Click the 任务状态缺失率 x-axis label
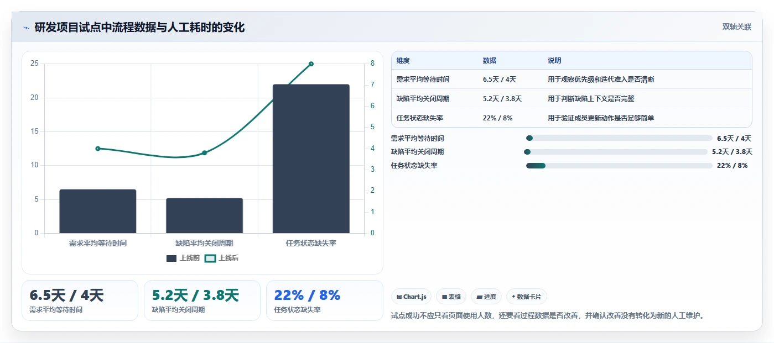This screenshot has height=343, width=774. (311, 243)
